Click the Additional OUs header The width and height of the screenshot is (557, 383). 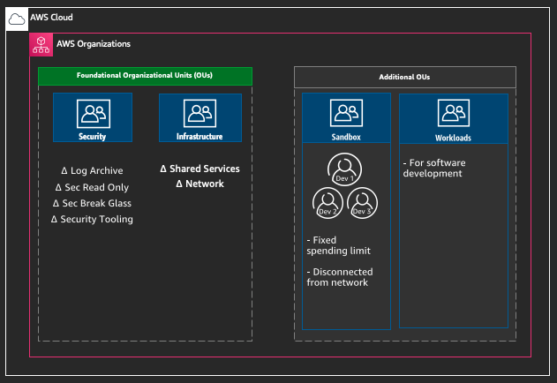coord(405,77)
